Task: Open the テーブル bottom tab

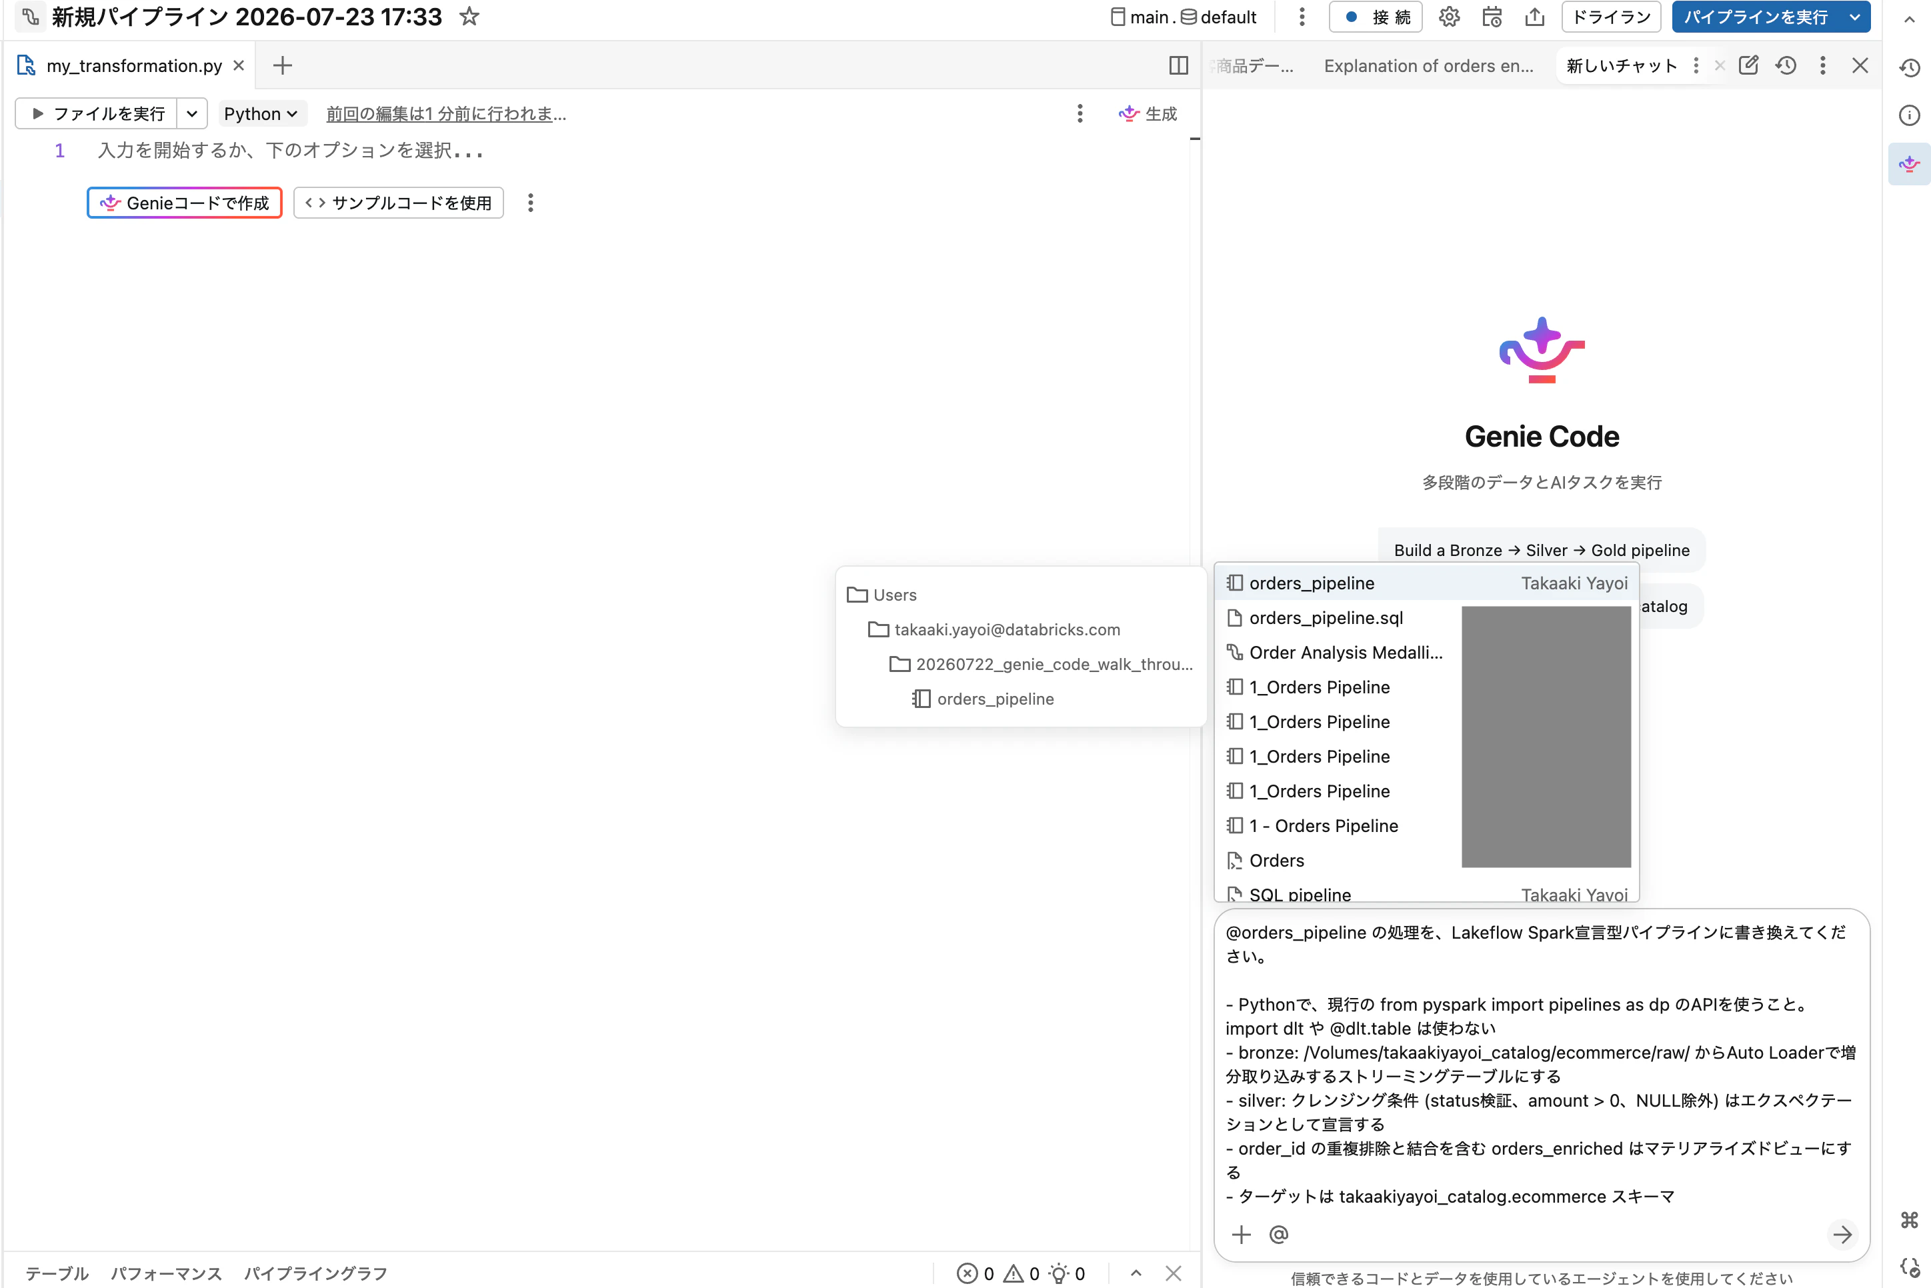Action: [x=57, y=1273]
